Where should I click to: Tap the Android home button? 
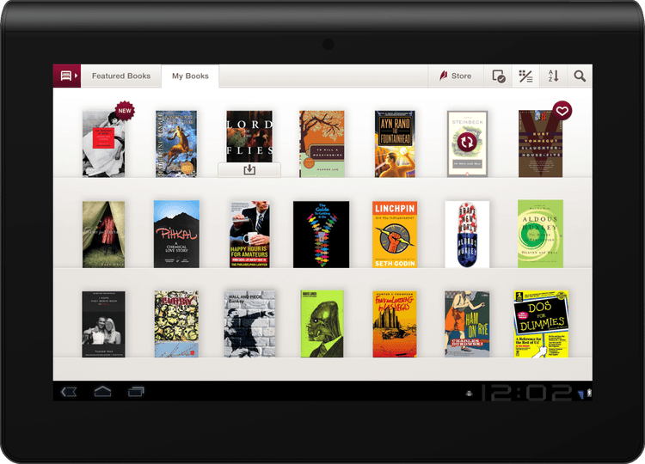coord(102,391)
